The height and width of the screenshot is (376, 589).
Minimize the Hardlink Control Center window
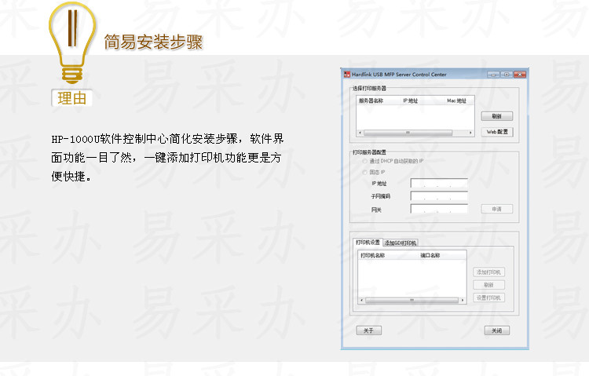tap(493, 75)
